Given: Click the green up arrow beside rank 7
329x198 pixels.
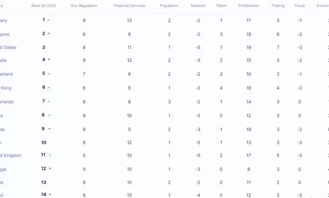Looking at the screenshot, I should (49, 101).
